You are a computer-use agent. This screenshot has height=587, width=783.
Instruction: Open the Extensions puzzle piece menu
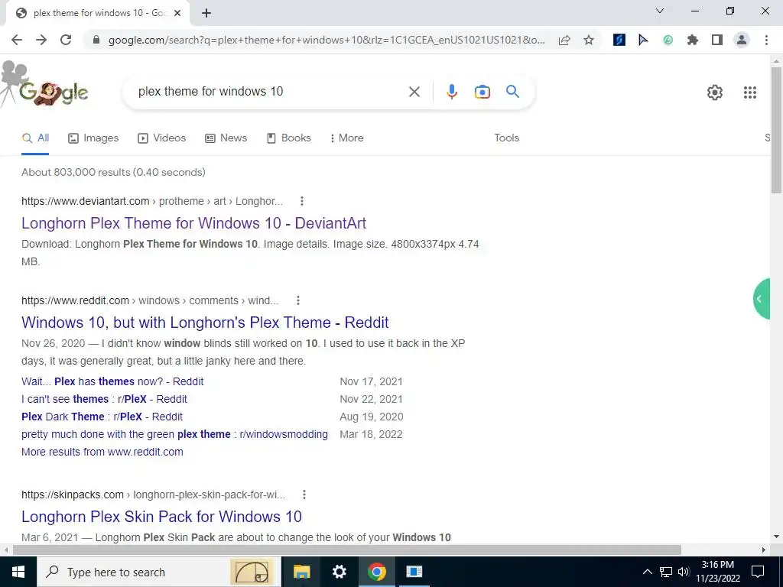coord(692,40)
